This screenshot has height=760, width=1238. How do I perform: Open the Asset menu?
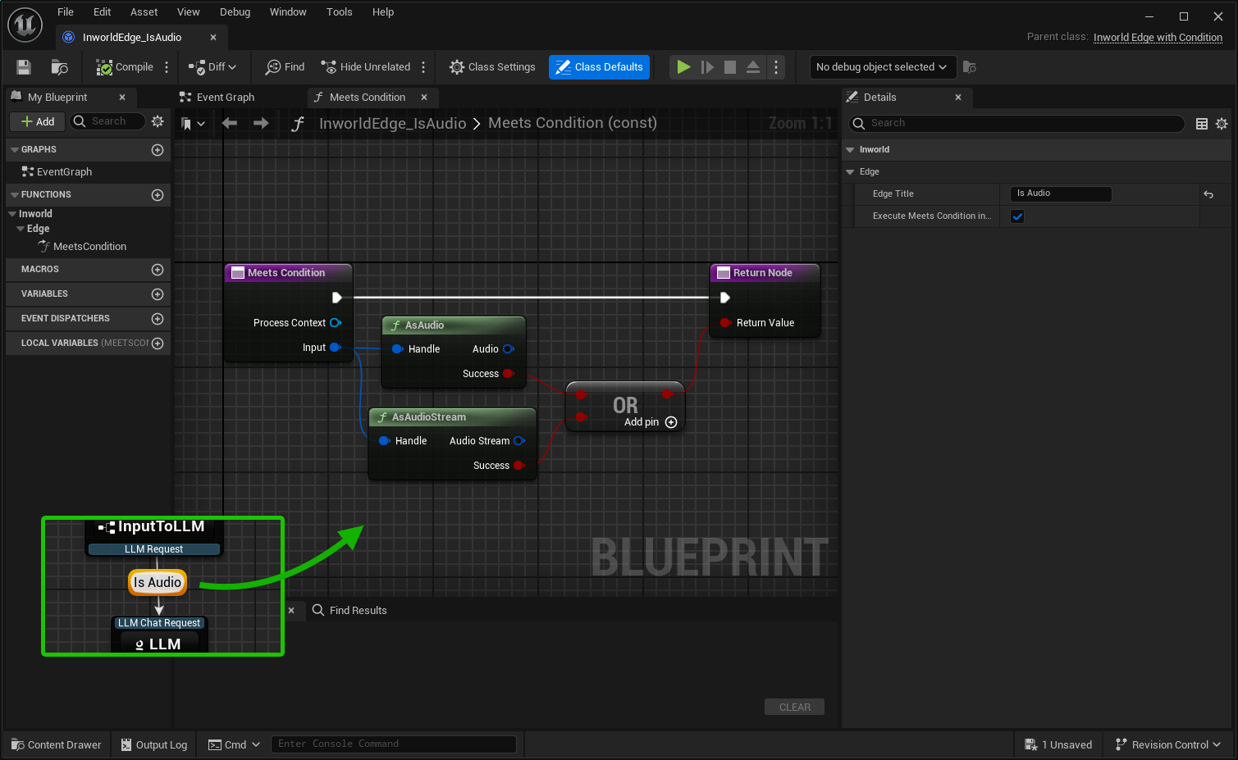(144, 12)
